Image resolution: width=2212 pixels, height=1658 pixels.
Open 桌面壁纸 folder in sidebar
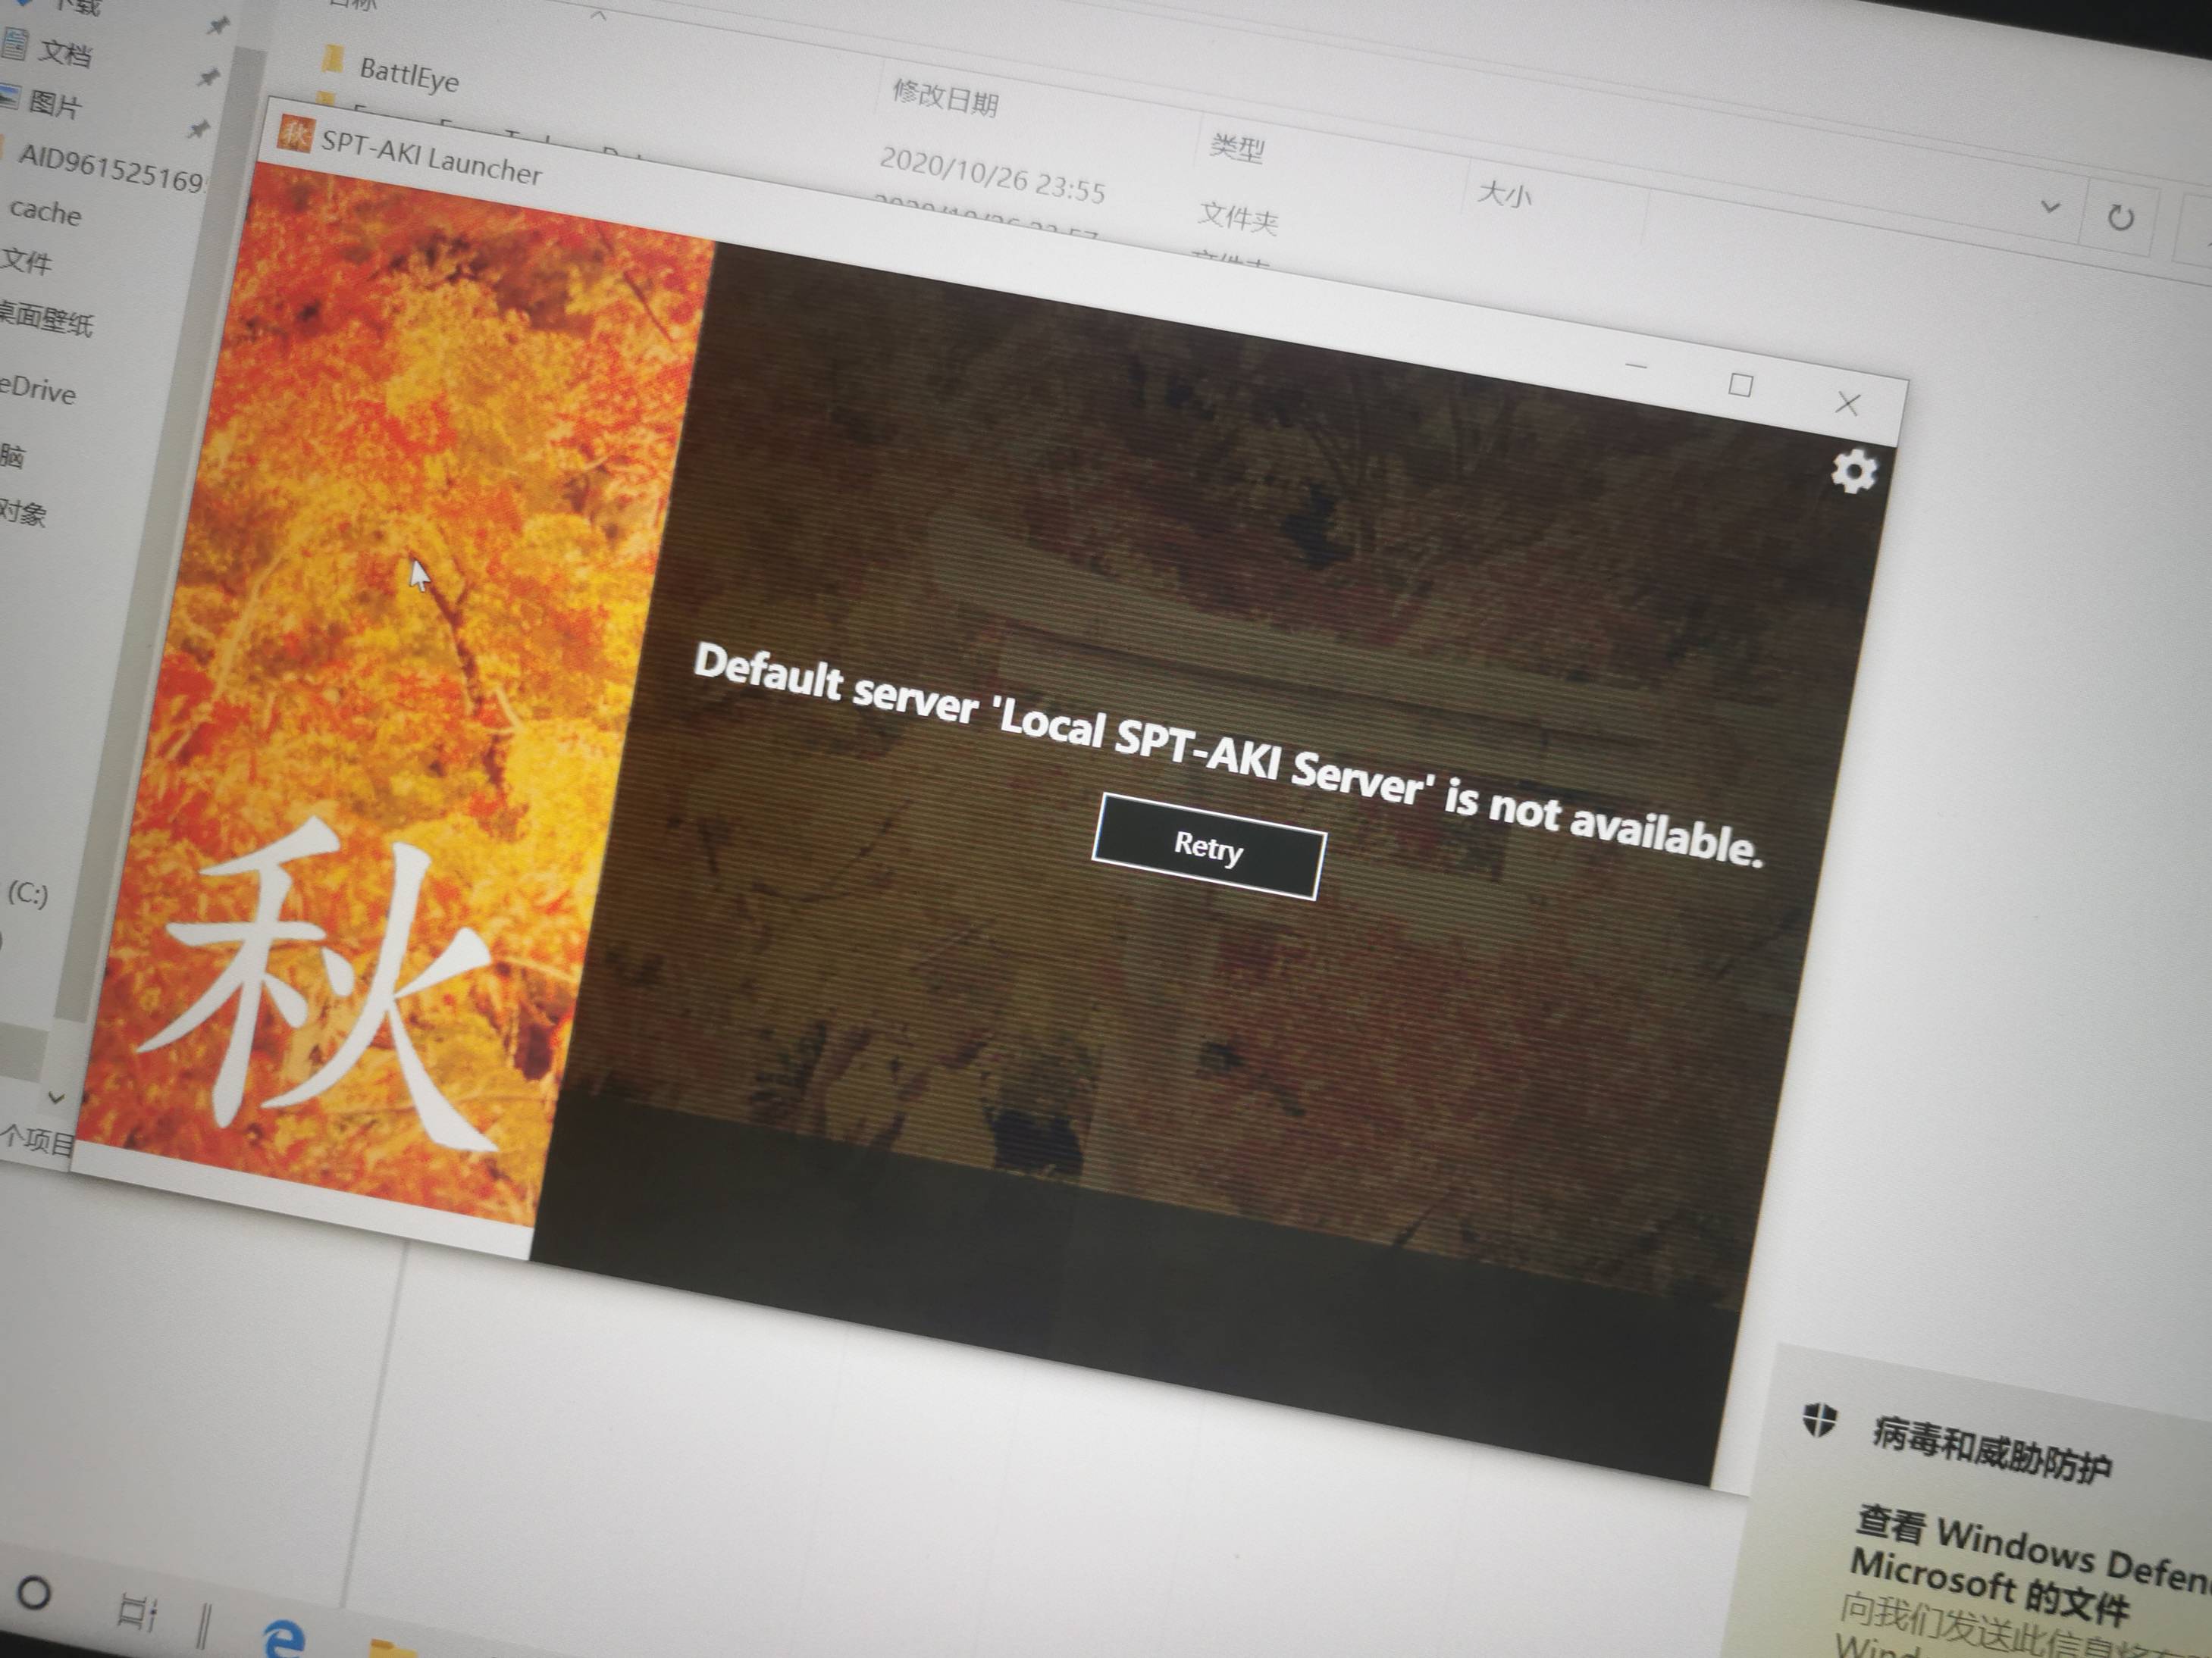coord(46,319)
